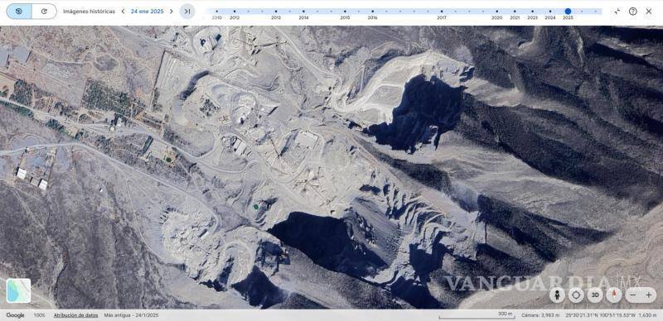Open the map style thumbnail

click(18, 290)
